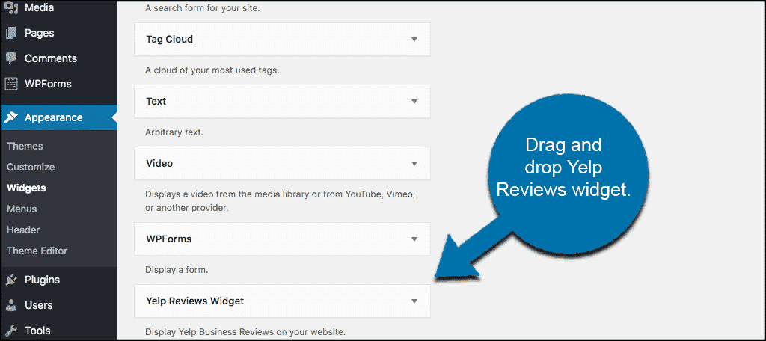Open the Menus submenu link

pyautogui.click(x=22, y=209)
